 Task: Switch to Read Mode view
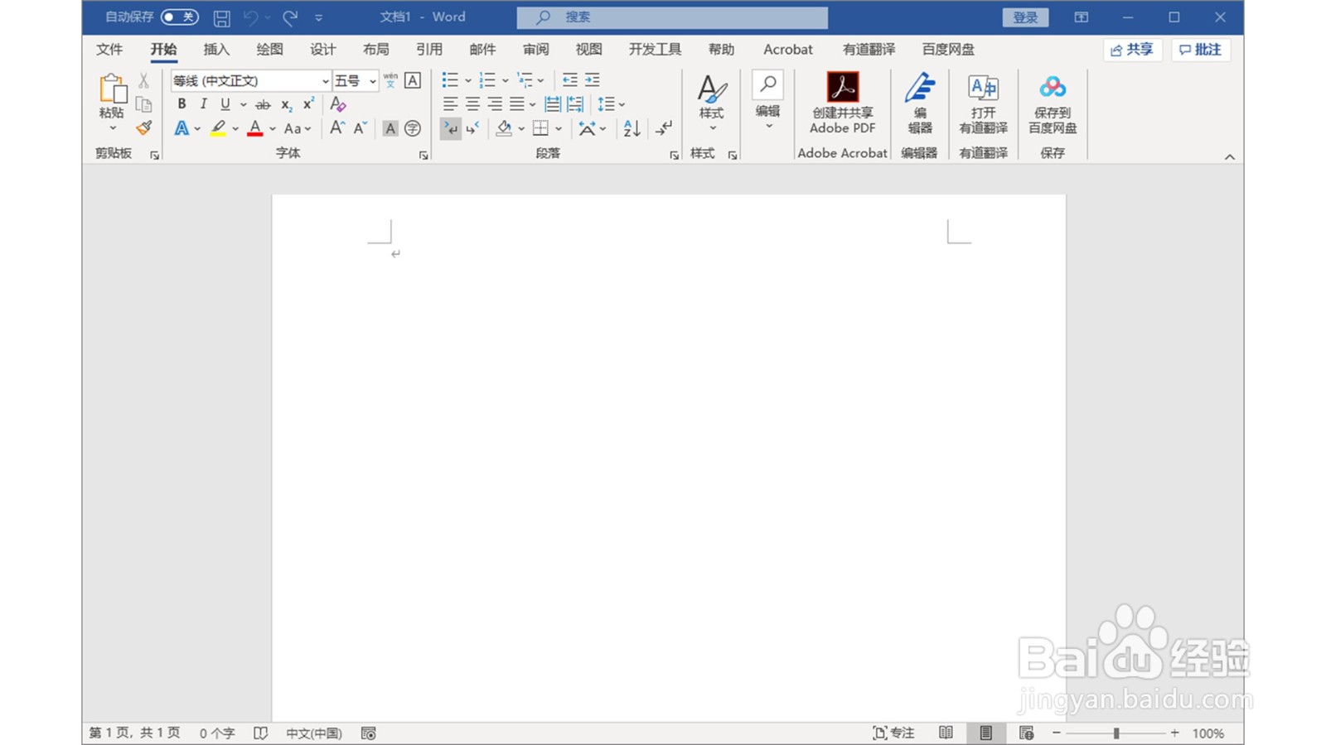pyautogui.click(x=946, y=733)
